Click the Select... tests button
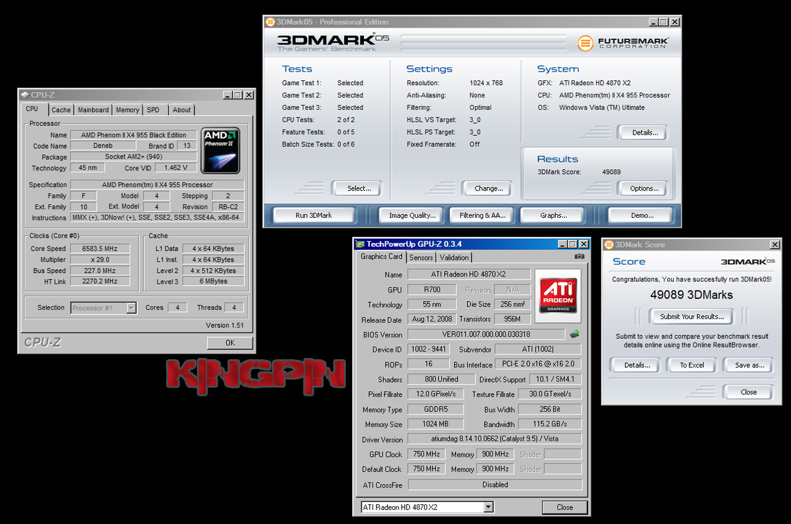791x524 pixels. click(358, 188)
